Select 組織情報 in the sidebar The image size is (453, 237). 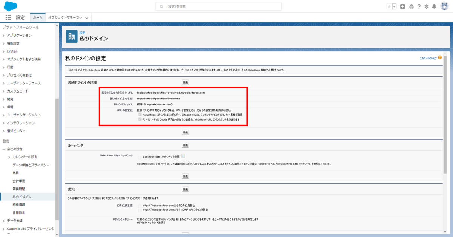coord(19,204)
